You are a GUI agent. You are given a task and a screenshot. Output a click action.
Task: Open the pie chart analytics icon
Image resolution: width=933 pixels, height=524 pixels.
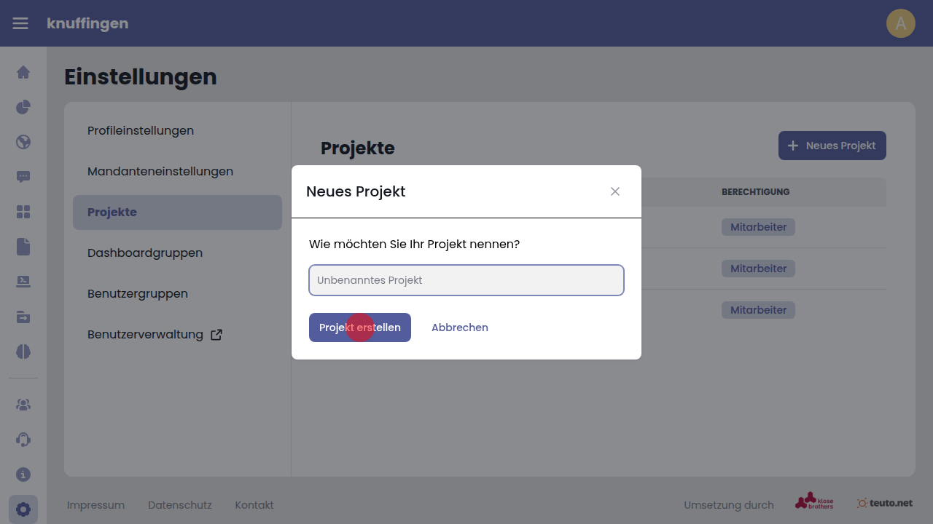(23, 107)
